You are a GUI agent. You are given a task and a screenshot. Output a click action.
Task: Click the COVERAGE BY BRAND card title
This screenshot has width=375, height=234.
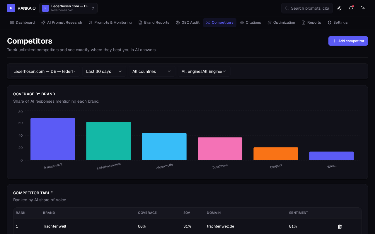click(x=34, y=94)
